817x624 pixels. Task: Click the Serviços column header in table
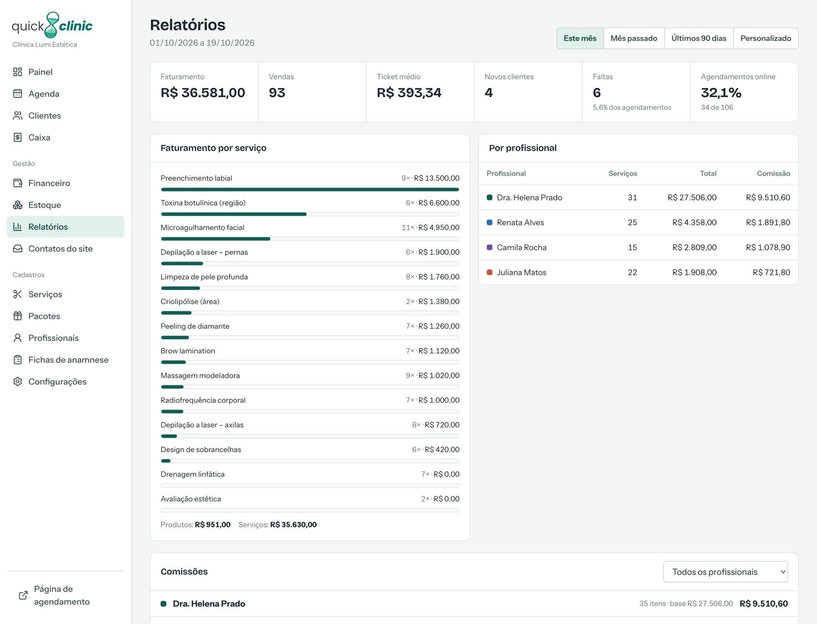(623, 173)
